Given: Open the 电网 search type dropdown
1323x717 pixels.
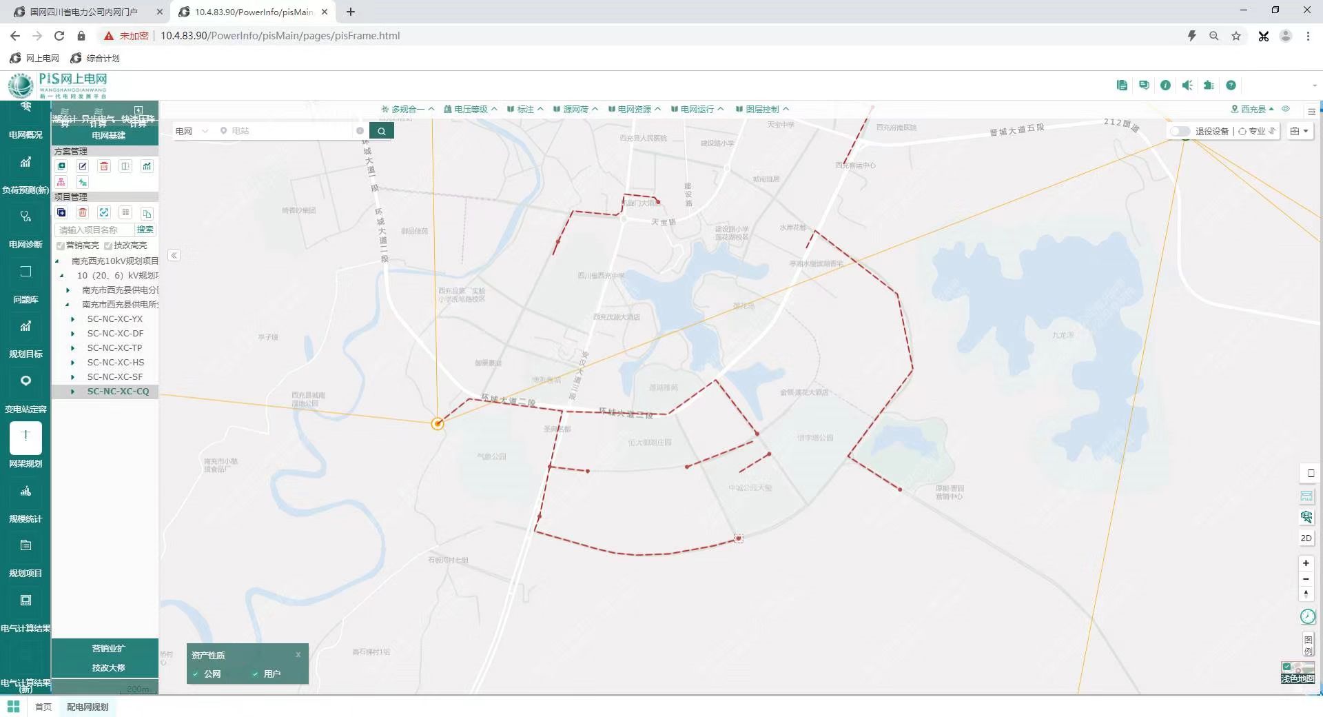Looking at the screenshot, I should 192,131.
